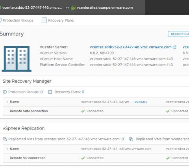The width and height of the screenshot is (189, 167).
Task: Select the vCenter Host Name value
Action: coord(131,59)
